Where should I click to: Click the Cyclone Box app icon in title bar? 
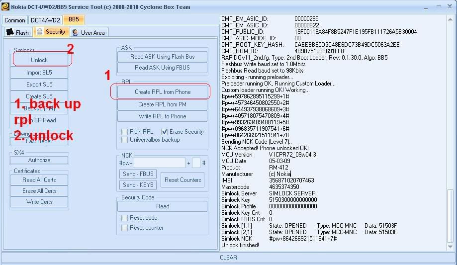point(5,6)
